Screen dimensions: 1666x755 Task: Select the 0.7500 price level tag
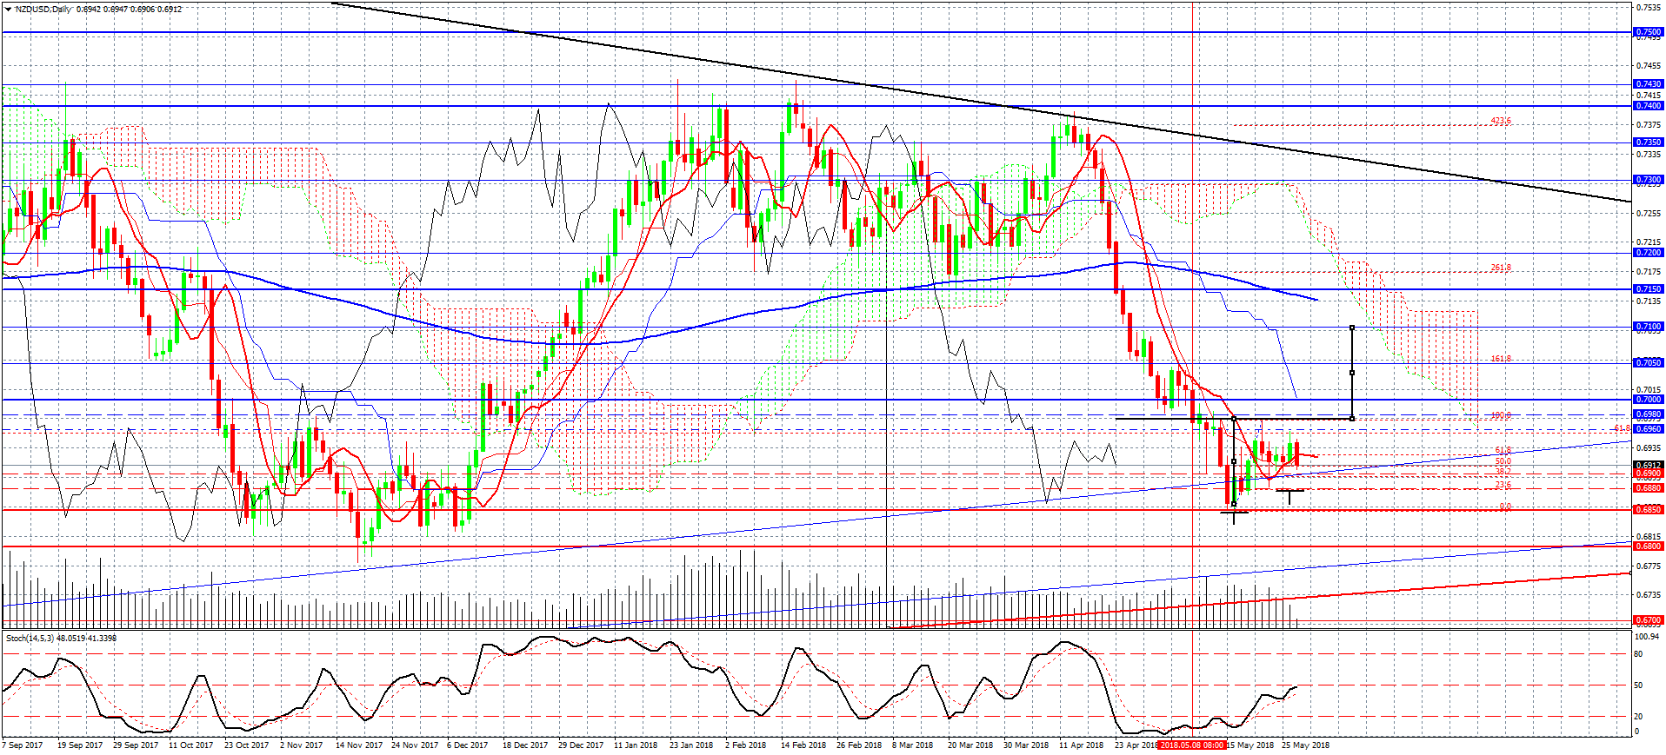(1649, 32)
